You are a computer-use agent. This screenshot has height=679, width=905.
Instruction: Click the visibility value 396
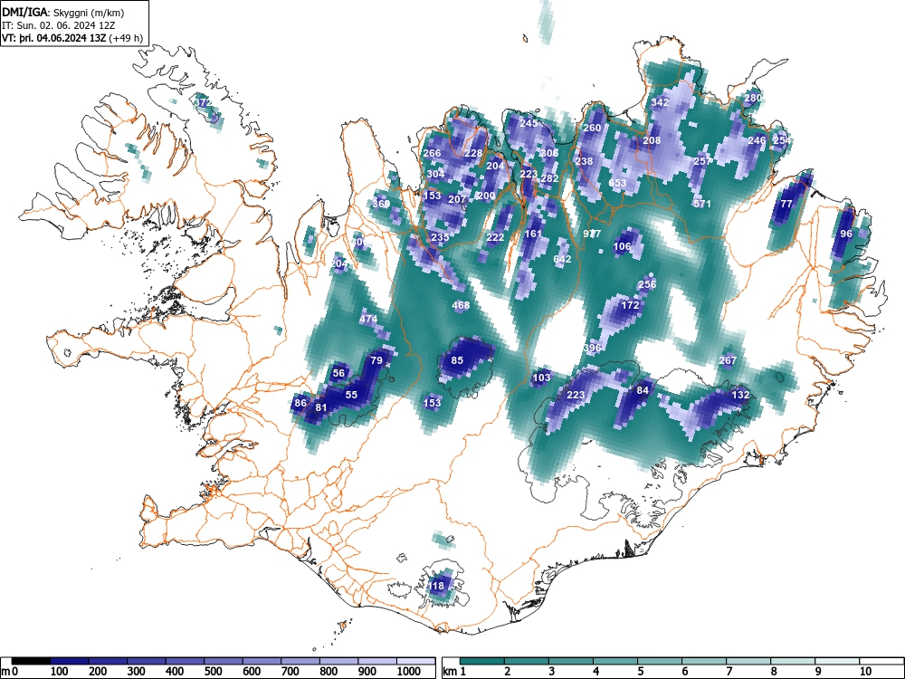(x=592, y=348)
